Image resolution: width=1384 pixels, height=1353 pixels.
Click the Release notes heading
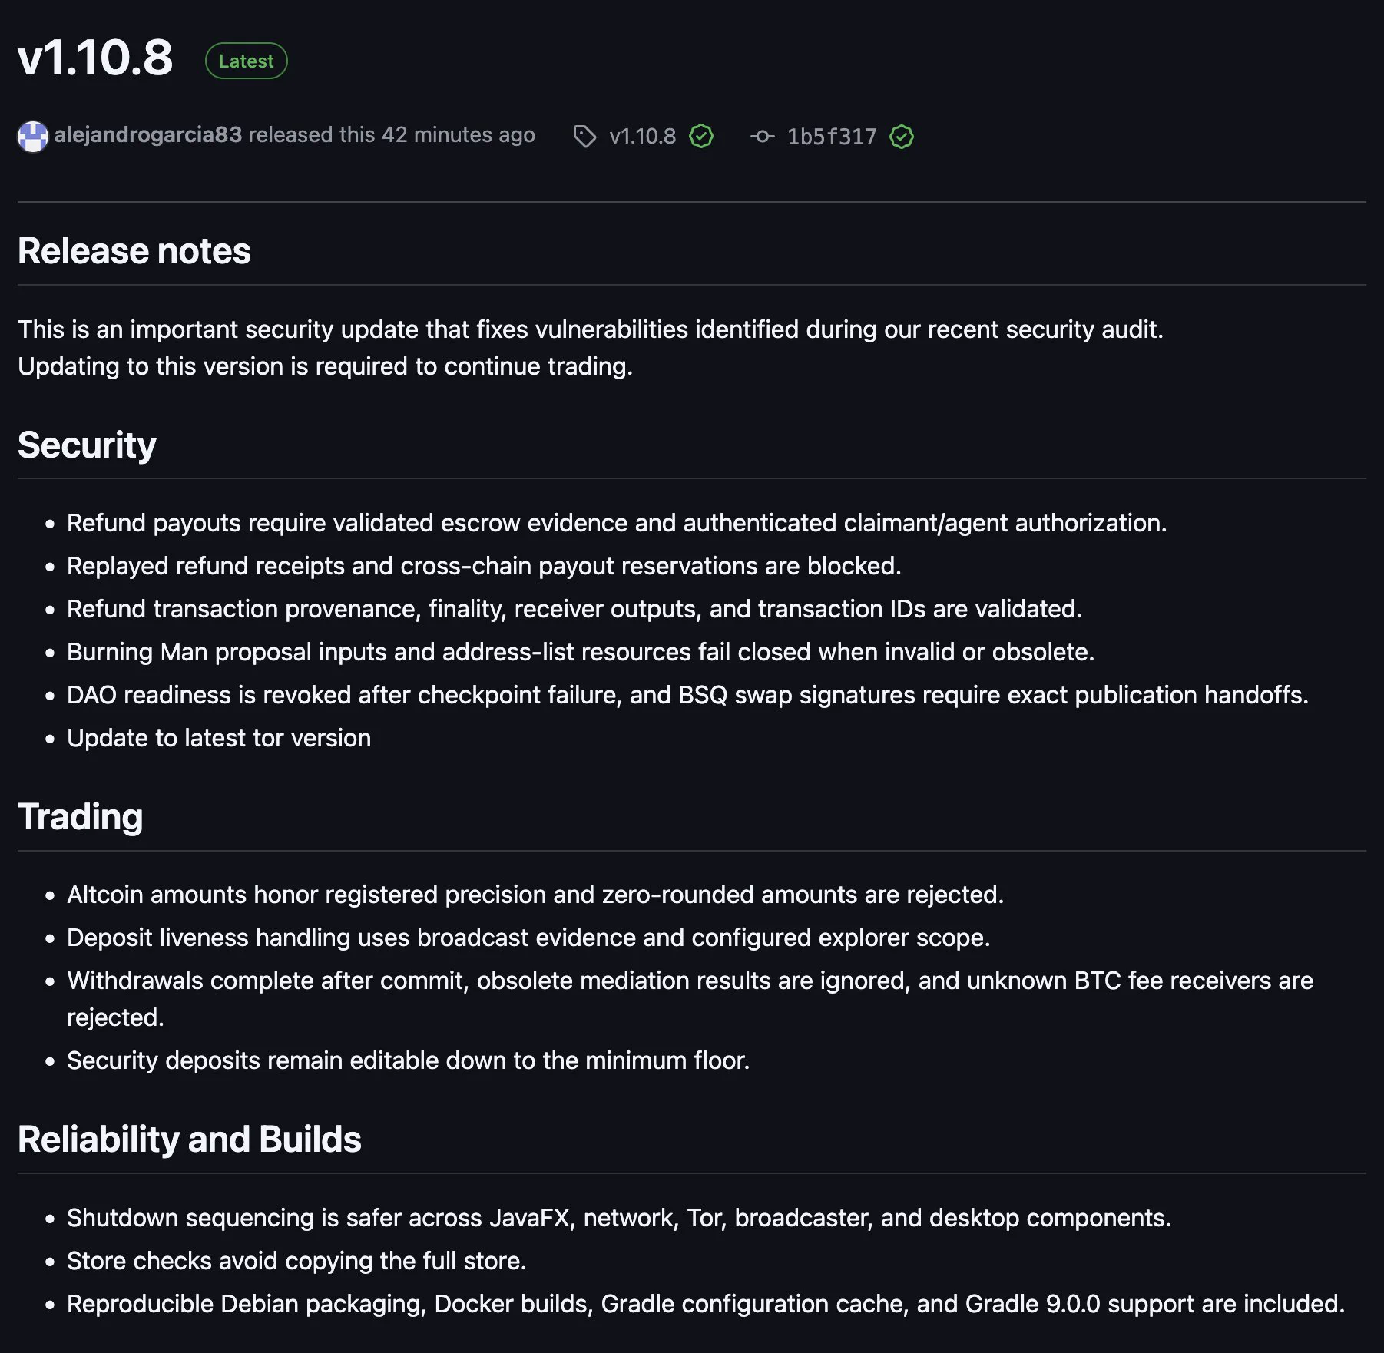click(x=134, y=251)
